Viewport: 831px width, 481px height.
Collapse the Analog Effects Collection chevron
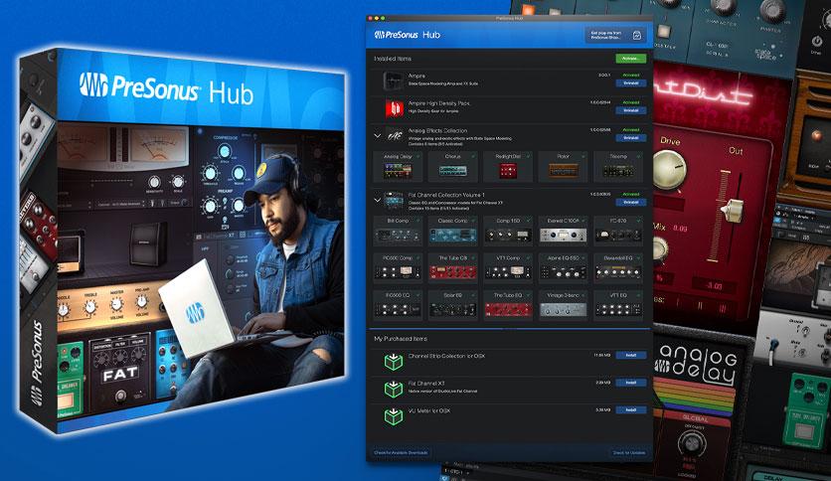coord(378,135)
